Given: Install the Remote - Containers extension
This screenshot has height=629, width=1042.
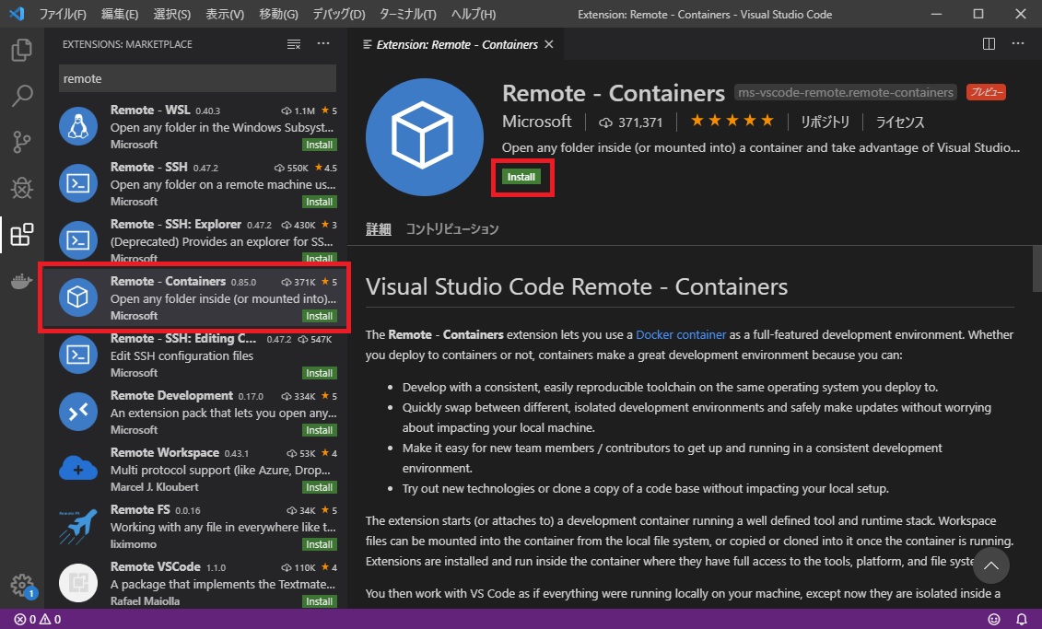Looking at the screenshot, I should (521, 177).
